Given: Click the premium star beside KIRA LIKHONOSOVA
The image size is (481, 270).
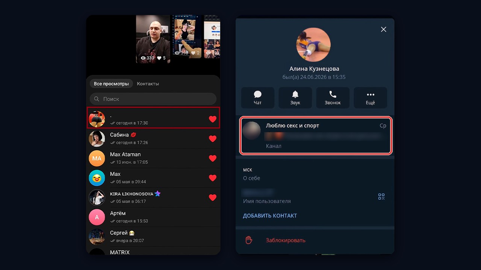Looking at the screenshot, I should point(157,193).
